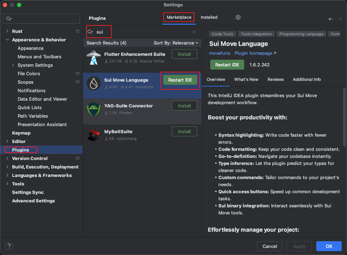The image size is (347, 255).
Task: Click the MyBatiSuite bird icon
Action: 94,135
